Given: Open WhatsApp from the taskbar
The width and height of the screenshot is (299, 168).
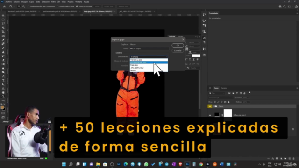Looking at the screenshot, I should pyautogui.click(x=146, y=164).
